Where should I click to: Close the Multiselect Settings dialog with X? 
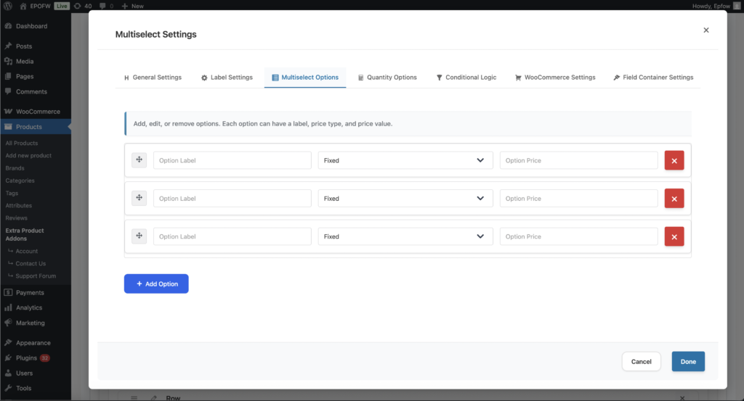coord(705,30)
